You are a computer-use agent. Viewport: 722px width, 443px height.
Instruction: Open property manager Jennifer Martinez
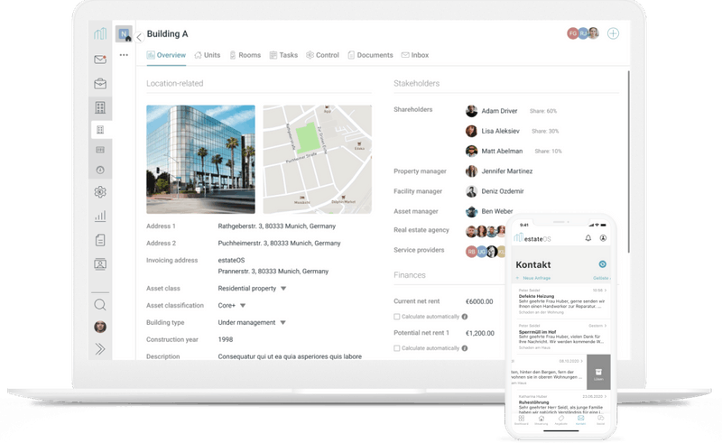pyautogui.click(x=499, y=171)
